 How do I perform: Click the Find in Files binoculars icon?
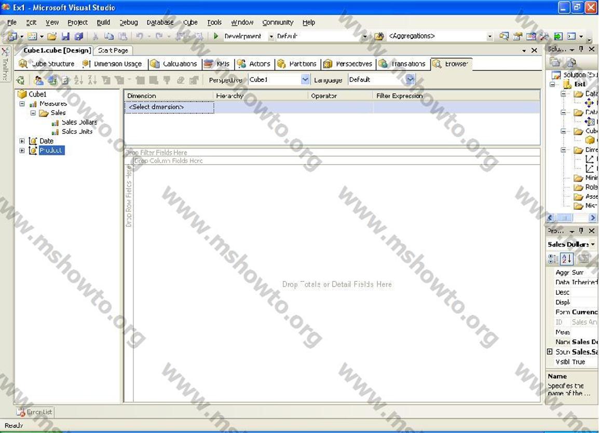coord(379,36)
